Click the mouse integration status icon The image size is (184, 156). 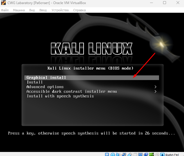tap(157, 155)
